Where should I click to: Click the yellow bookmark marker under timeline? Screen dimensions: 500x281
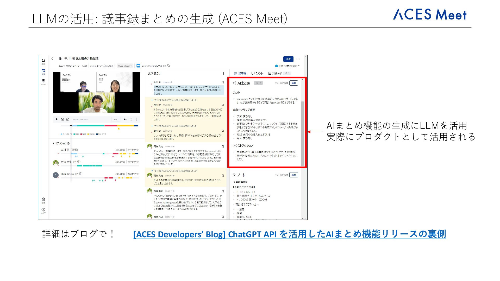coord(118,129)
